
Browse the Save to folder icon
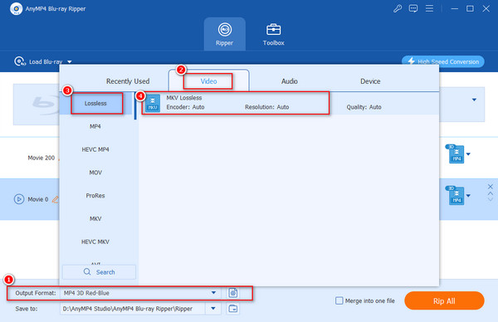click(x=233, y=309)
